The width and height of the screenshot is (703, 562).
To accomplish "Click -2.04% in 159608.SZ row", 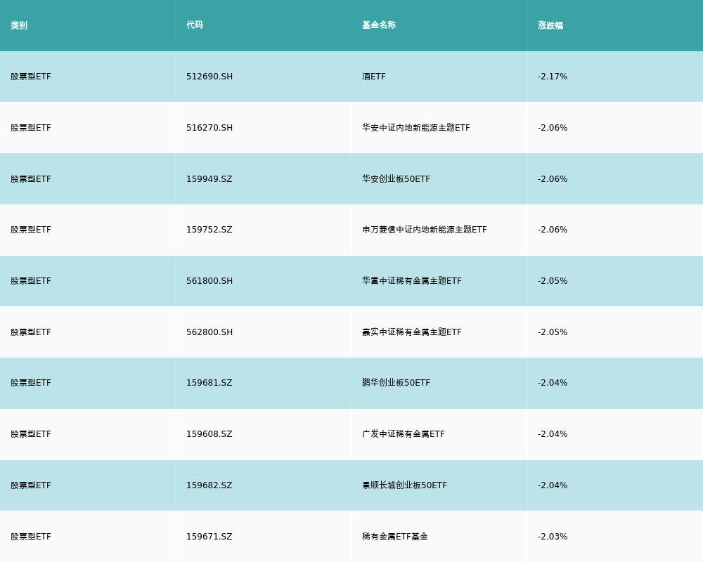I will tap(553, 434).
